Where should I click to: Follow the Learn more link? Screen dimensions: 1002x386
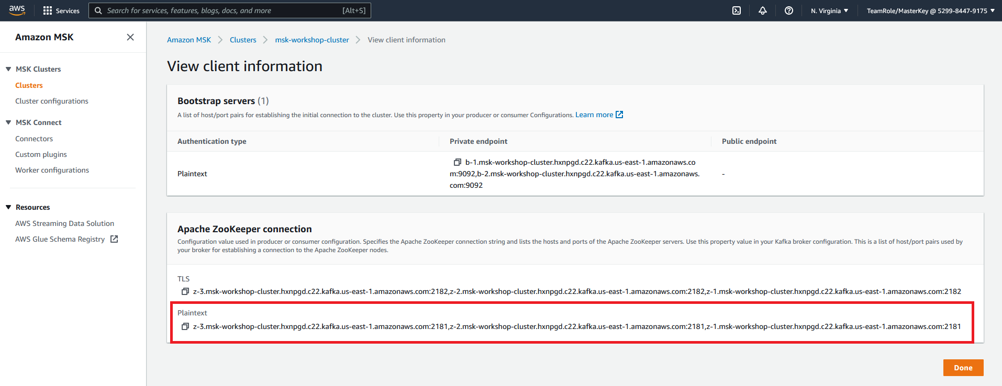594,115
